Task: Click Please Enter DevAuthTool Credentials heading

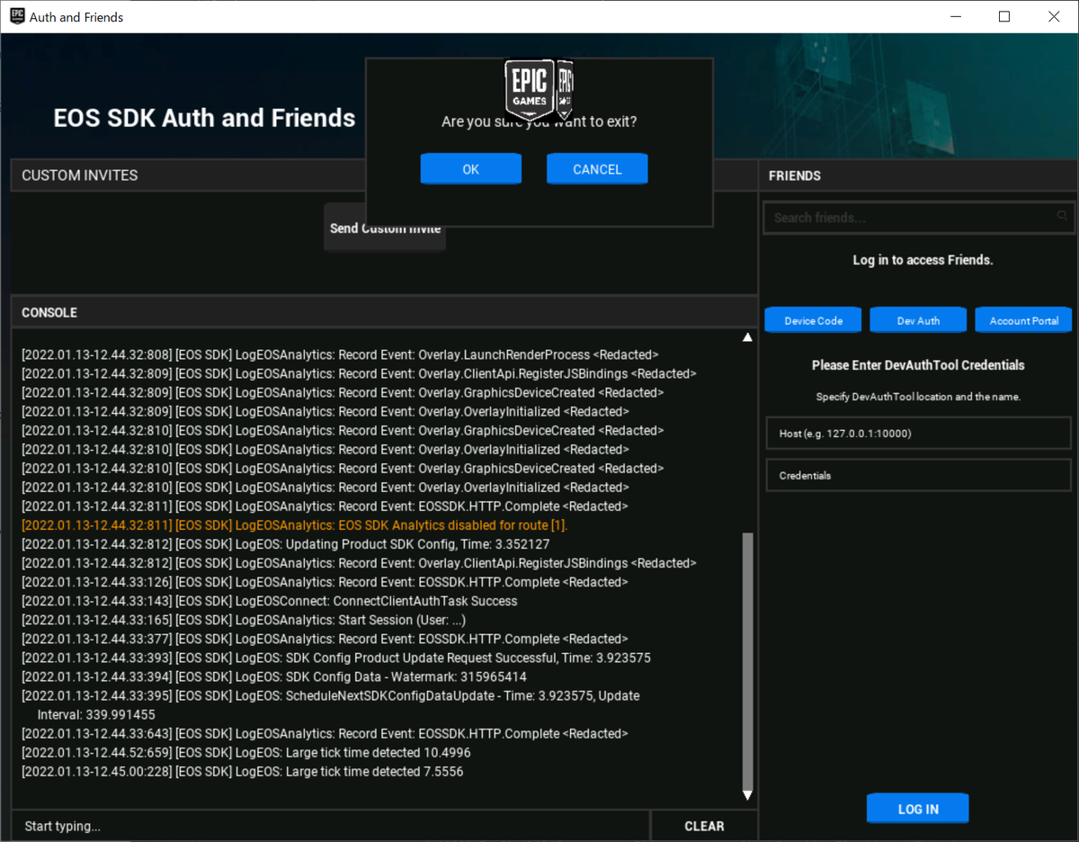Action: (x=918, y=365)
